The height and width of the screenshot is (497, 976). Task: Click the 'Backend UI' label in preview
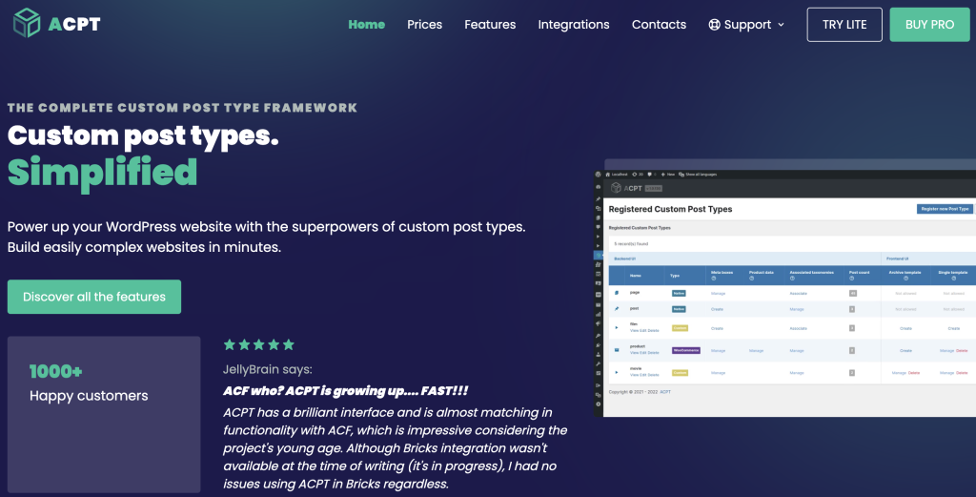[625, 259]
